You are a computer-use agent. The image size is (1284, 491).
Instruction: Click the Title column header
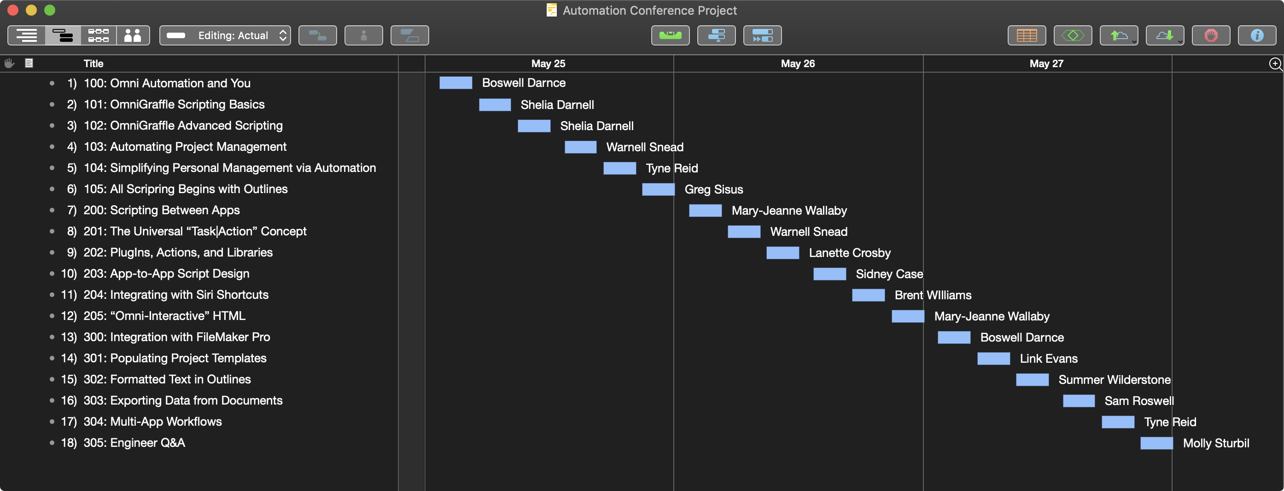(93, 63)
